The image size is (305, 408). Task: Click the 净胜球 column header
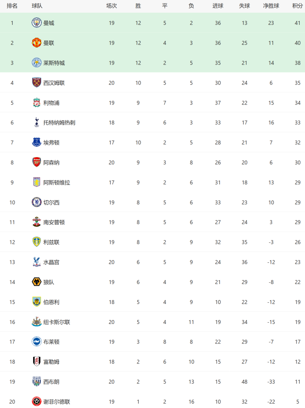[271, 6]
